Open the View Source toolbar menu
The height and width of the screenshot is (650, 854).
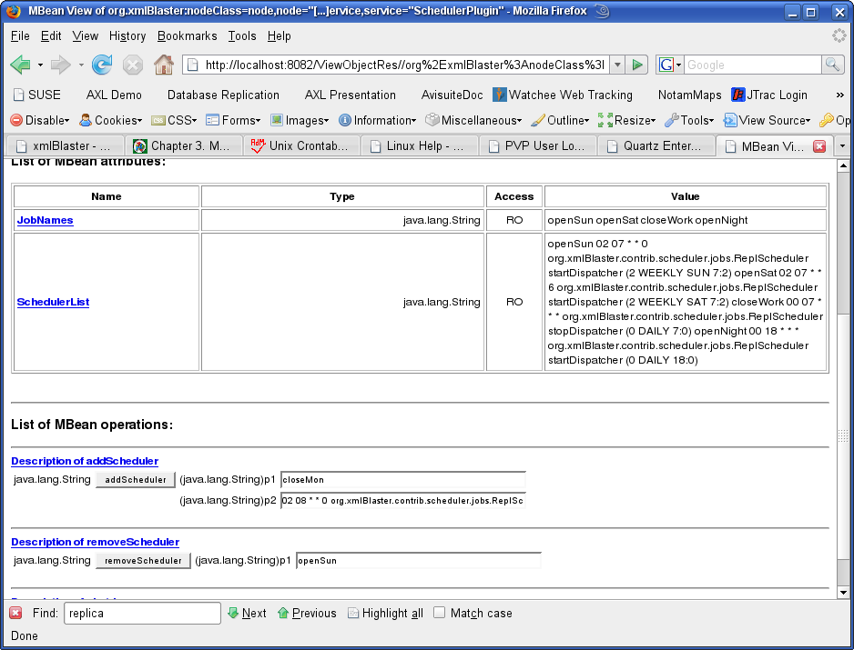pos(767,120)
